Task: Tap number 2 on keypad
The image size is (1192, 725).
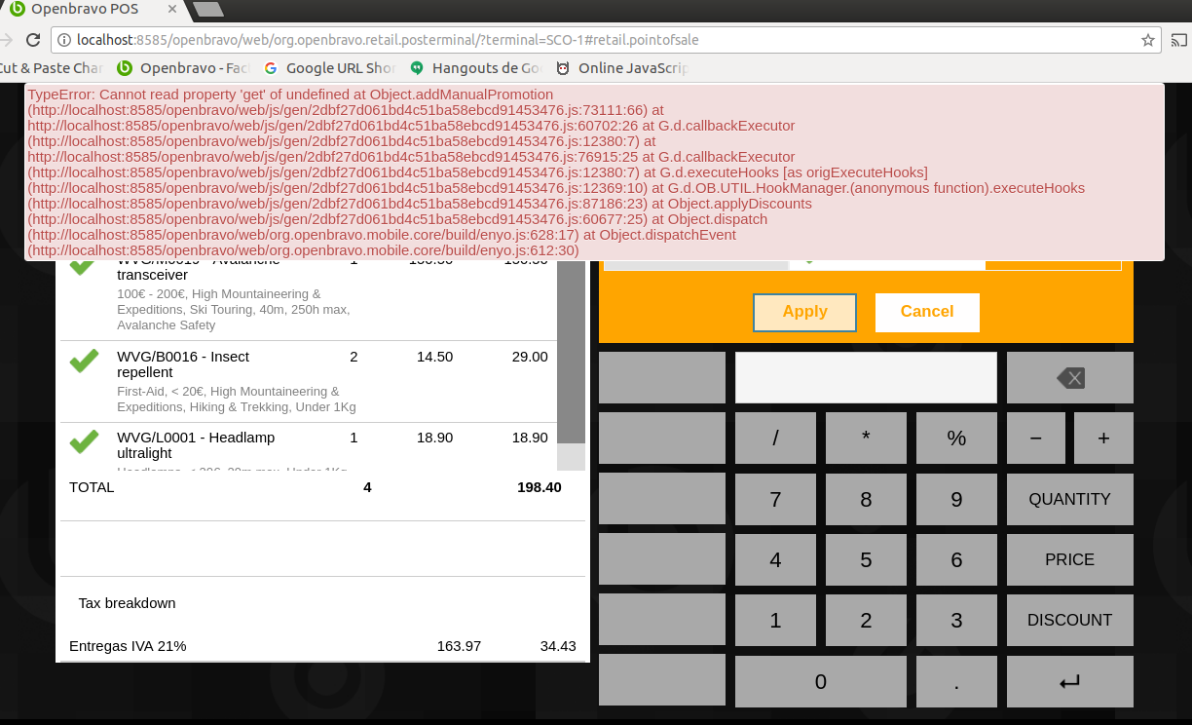Action: [x=866, y=620]
